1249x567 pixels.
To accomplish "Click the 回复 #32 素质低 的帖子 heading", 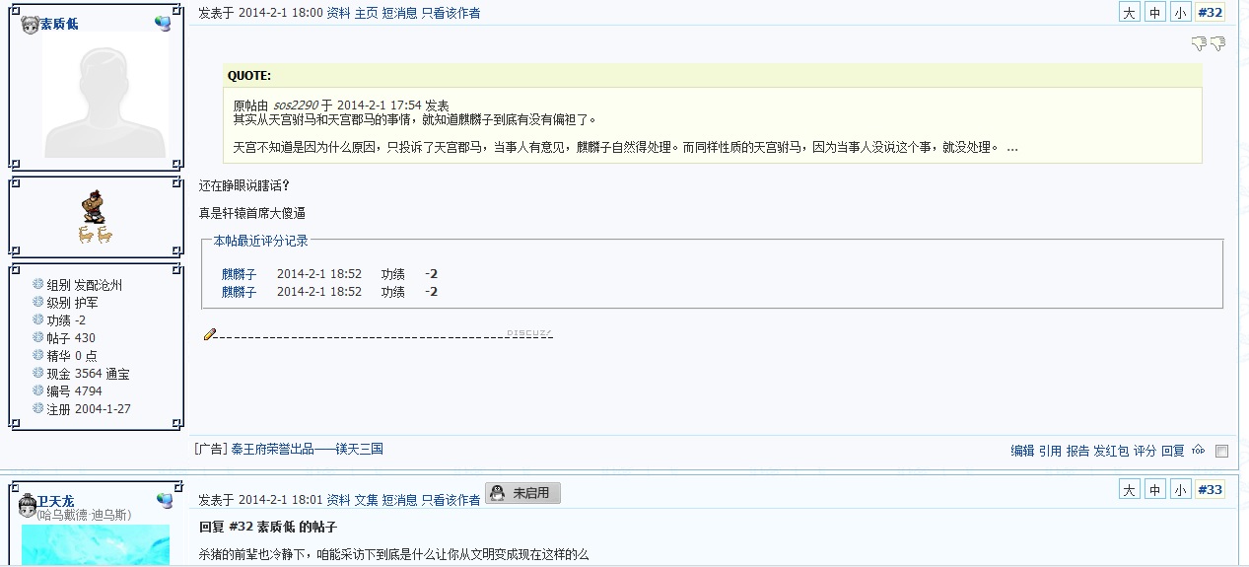I will click(268, 528).
